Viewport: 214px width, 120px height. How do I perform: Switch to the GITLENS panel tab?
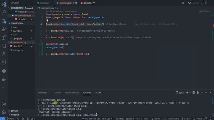98,93
